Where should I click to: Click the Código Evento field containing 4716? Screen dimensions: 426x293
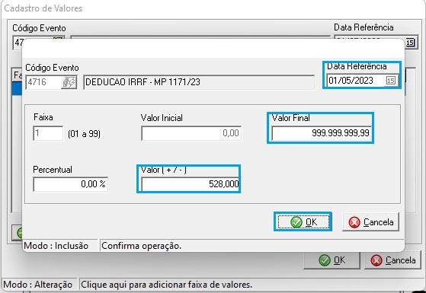[44, 82]
